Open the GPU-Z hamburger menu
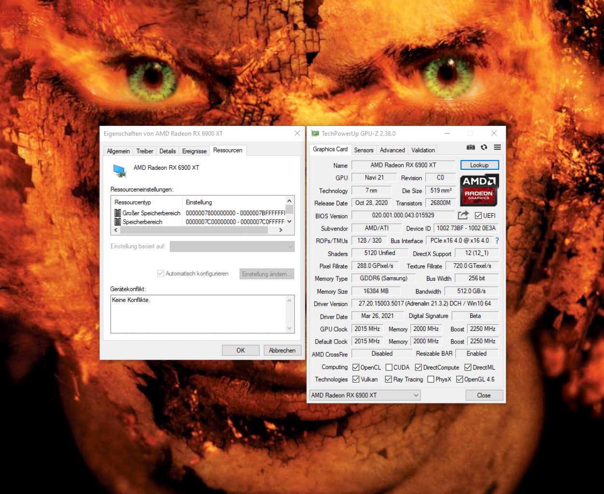 point(497,147)
